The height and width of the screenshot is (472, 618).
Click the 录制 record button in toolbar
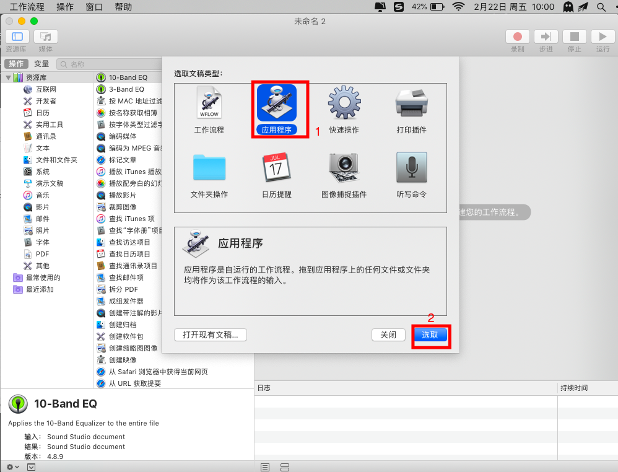[518, 37]
